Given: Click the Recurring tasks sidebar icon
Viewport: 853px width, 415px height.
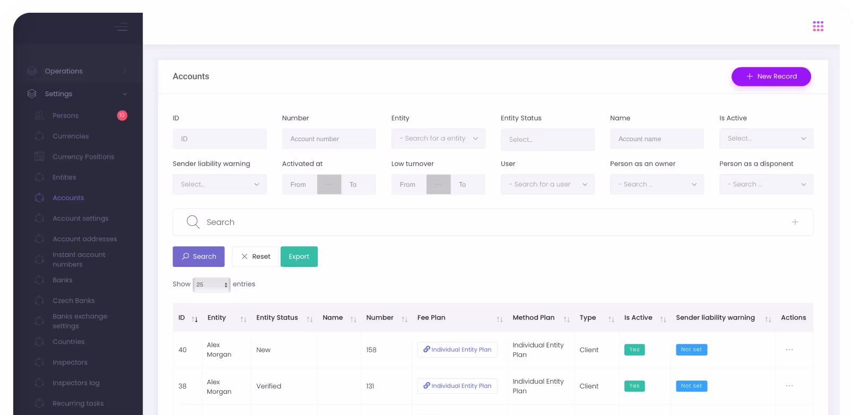Looking at the screenshot, I should 39,403.
